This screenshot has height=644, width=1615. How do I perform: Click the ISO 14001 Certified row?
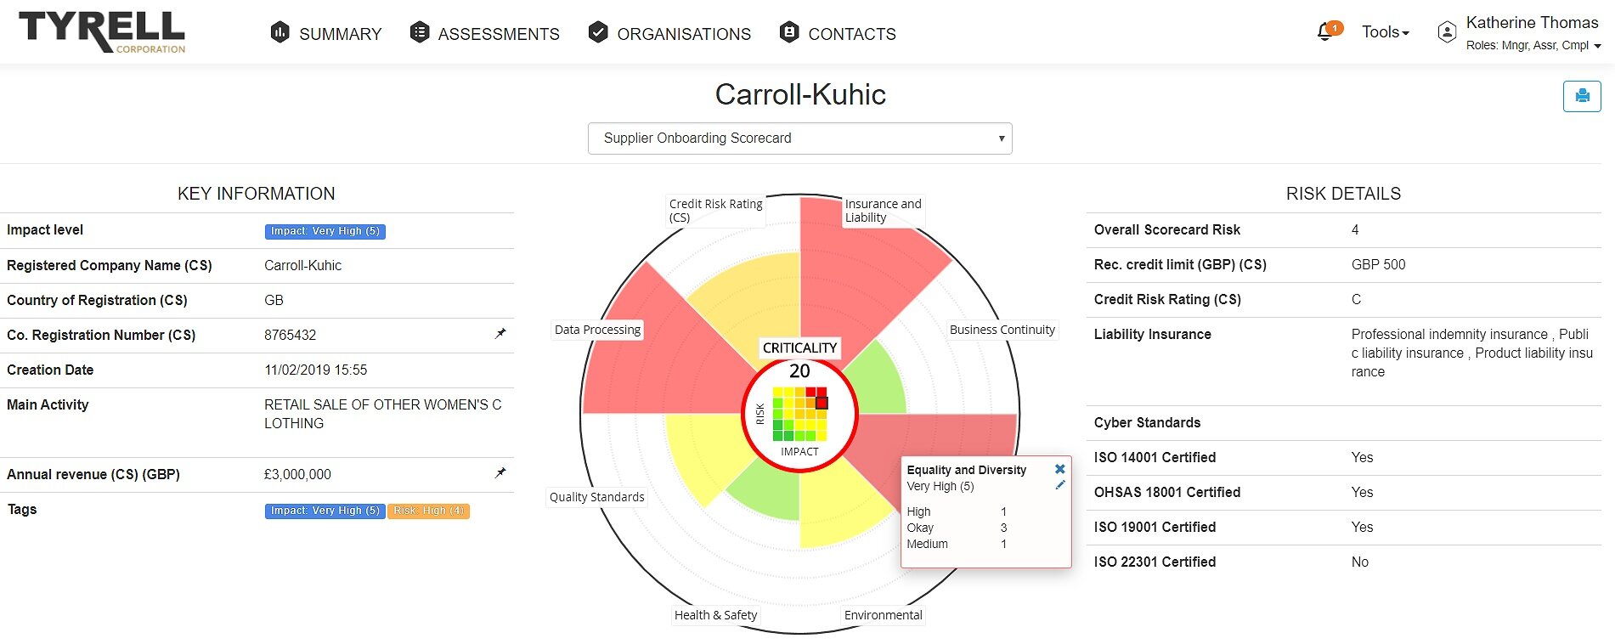click(x=1343, y=457)
